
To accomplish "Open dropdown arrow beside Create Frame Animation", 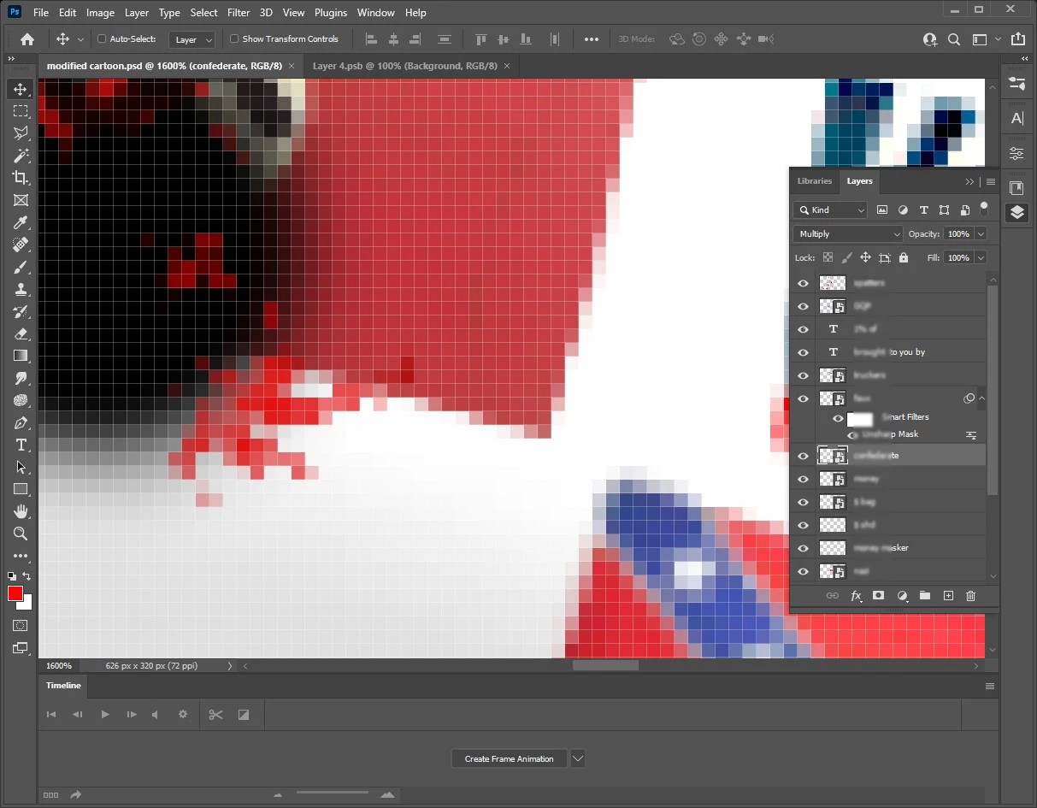I will [578, 758].
